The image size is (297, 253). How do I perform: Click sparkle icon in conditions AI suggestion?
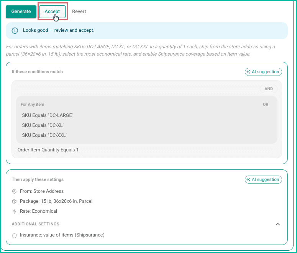point(248,72)
